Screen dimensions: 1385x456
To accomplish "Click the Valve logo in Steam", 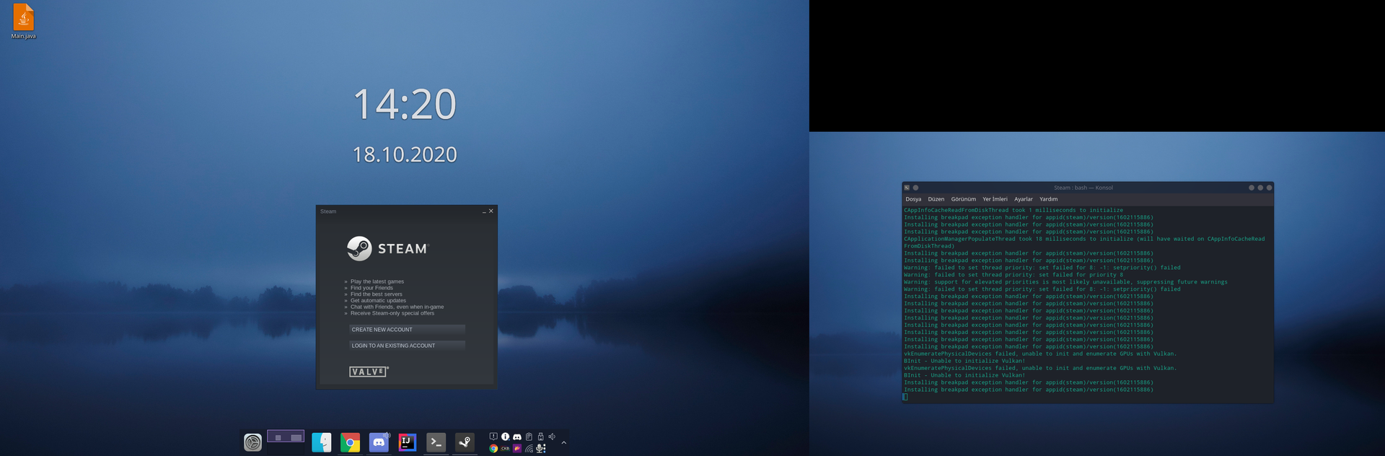I will pos(369,372).
